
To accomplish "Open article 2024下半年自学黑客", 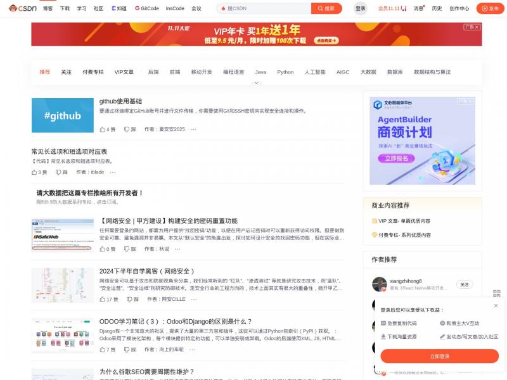I will click(x=146, y=271).
